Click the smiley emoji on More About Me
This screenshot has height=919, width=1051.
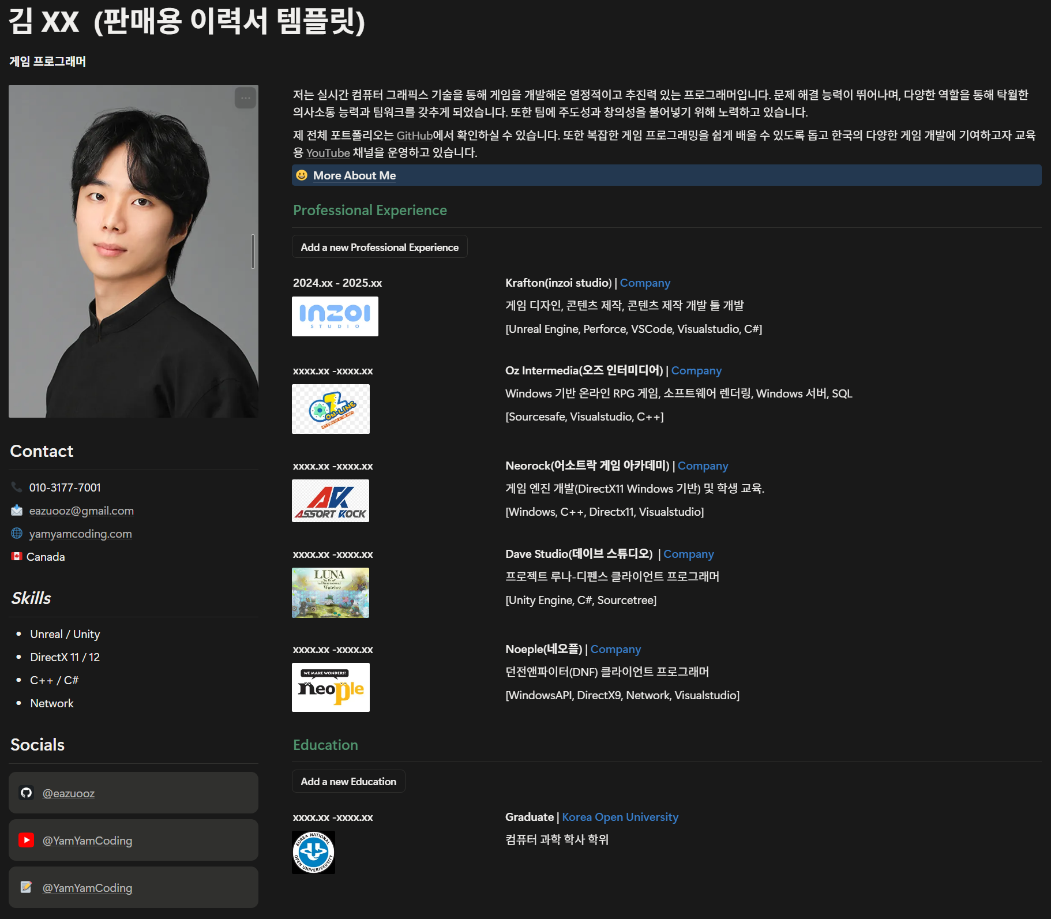tap(302, 175)
